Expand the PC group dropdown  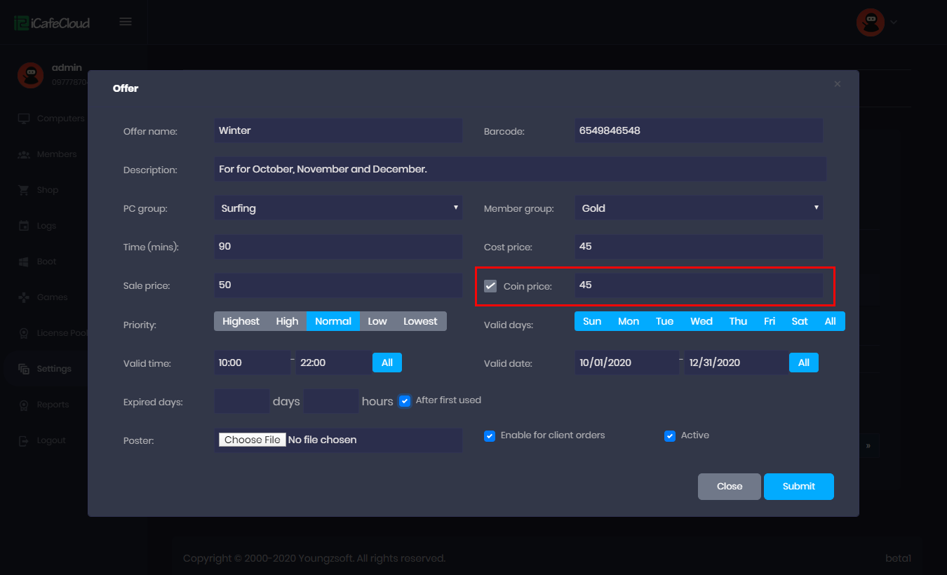[337, 208]
